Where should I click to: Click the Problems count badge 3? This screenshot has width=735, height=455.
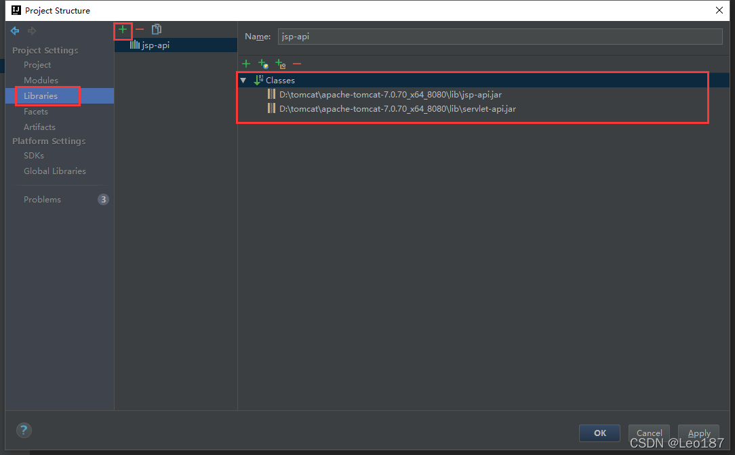coord(103,200)
